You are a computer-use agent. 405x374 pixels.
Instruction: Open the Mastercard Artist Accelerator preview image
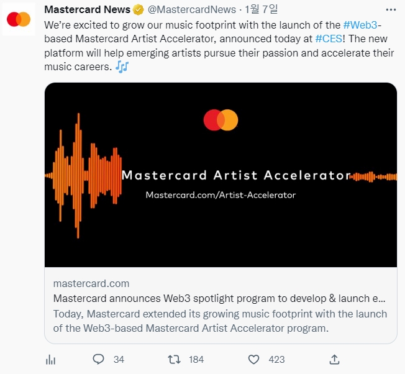[x=221, y=175]
